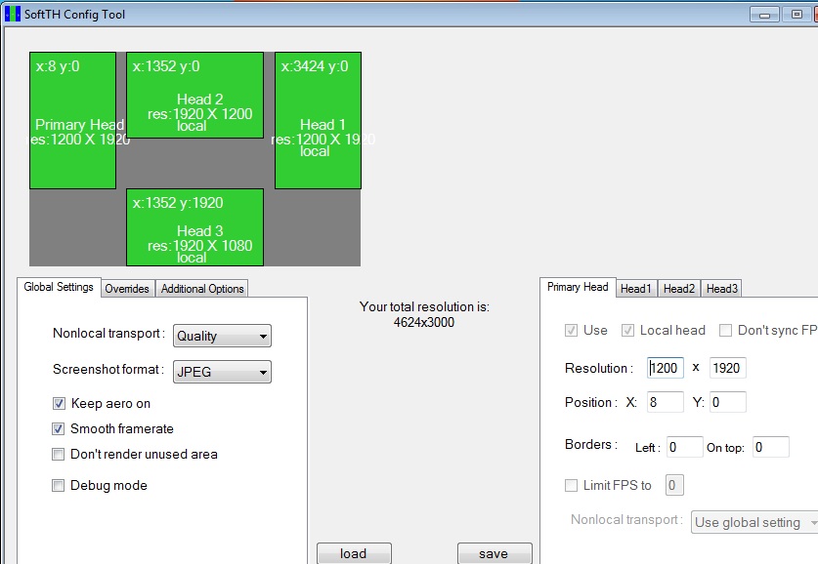Open the Screenshot format JPEG dropdown
The width and height of the screenshot is (818, 564).
point(222,372)
